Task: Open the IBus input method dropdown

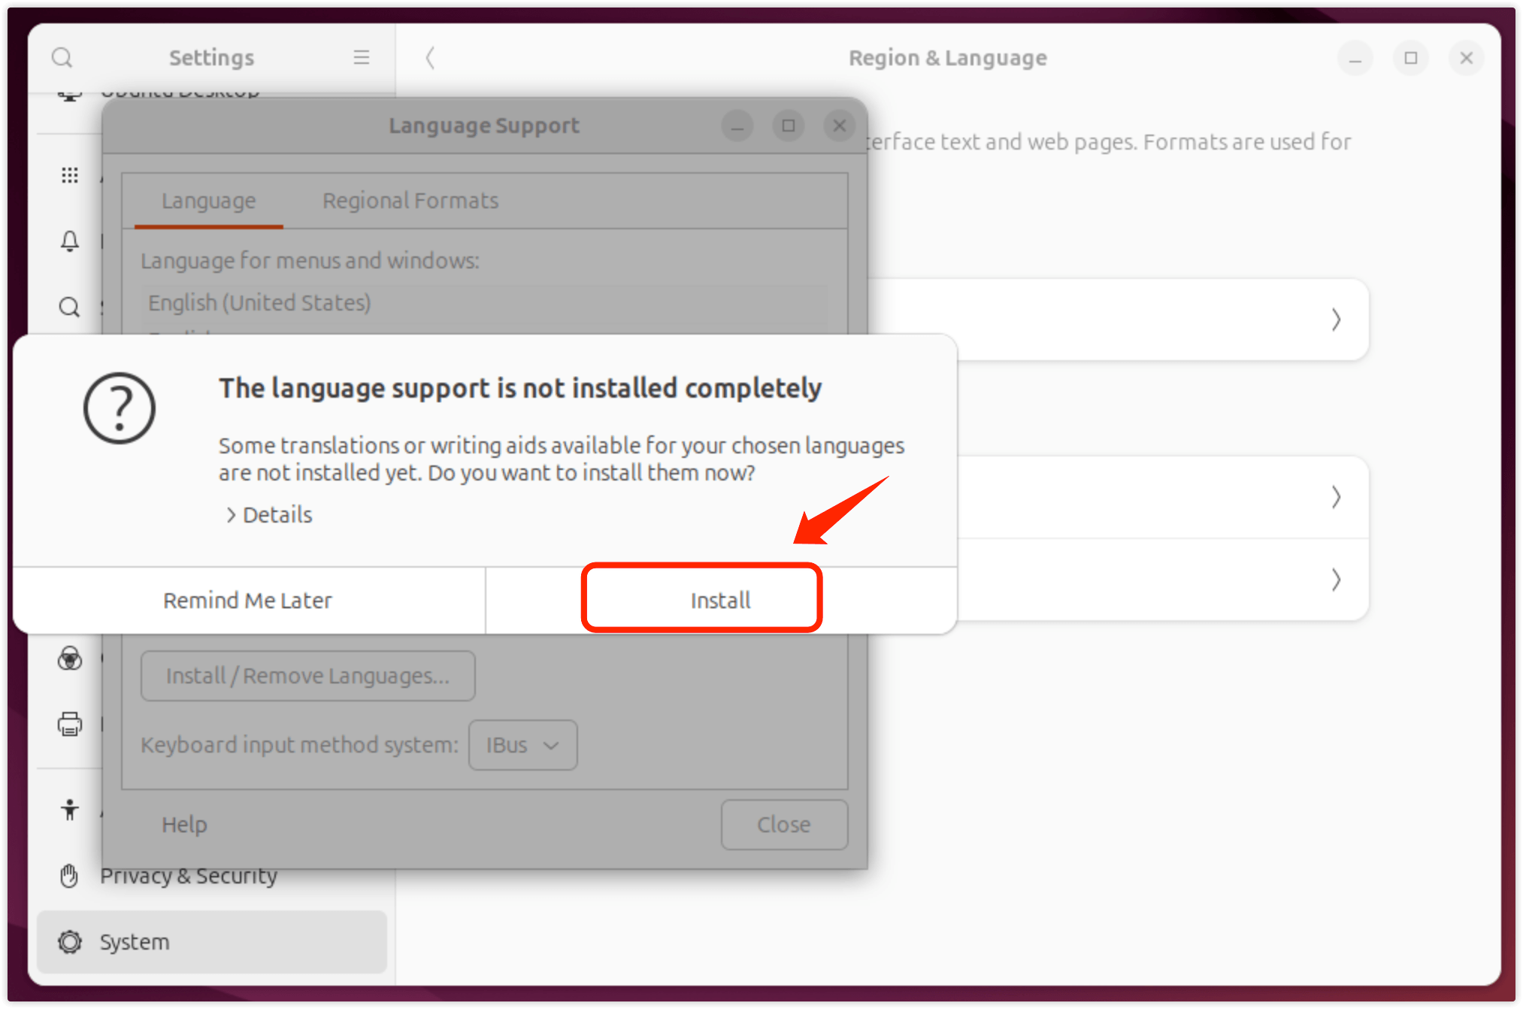Action: (522, 745)
